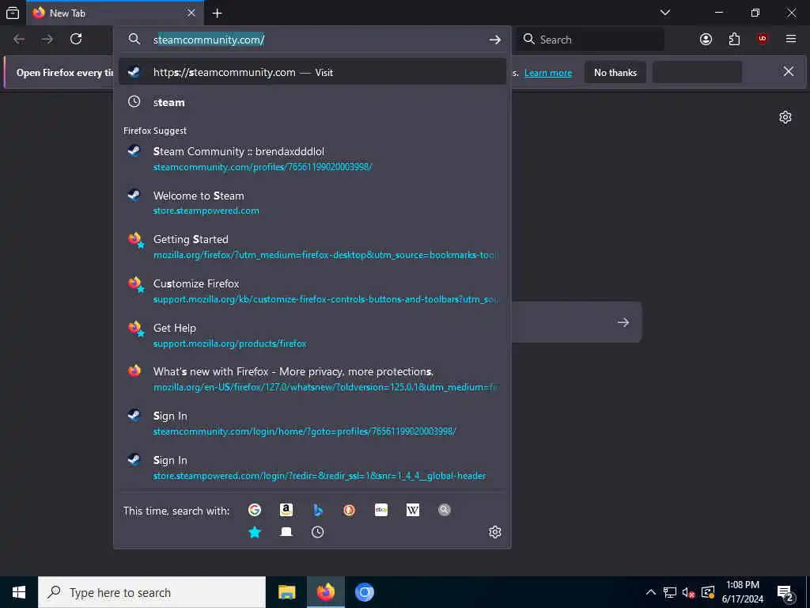Open the Customize Firefox suggestion
810x608 pixels.
pos(312,291)
